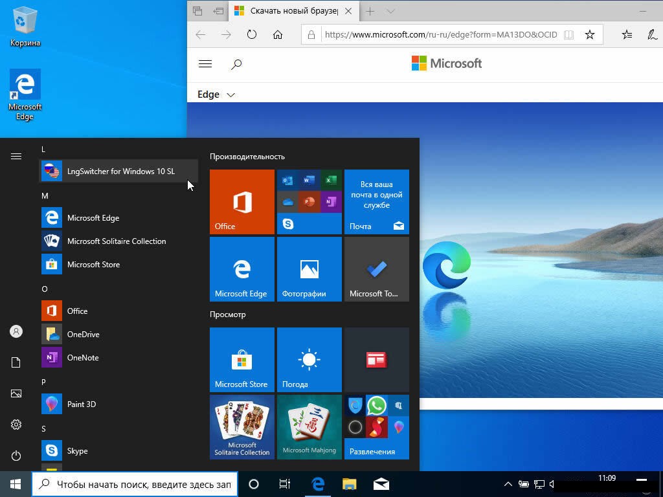Click the 11:09 taskbar clock
The image size is (663, 497).
click(x=607, y=478)
